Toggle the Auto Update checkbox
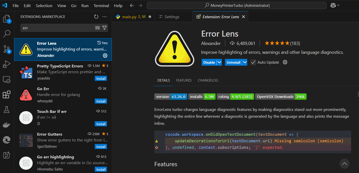The width and height of the screenshot is (359, 173). 253,62
